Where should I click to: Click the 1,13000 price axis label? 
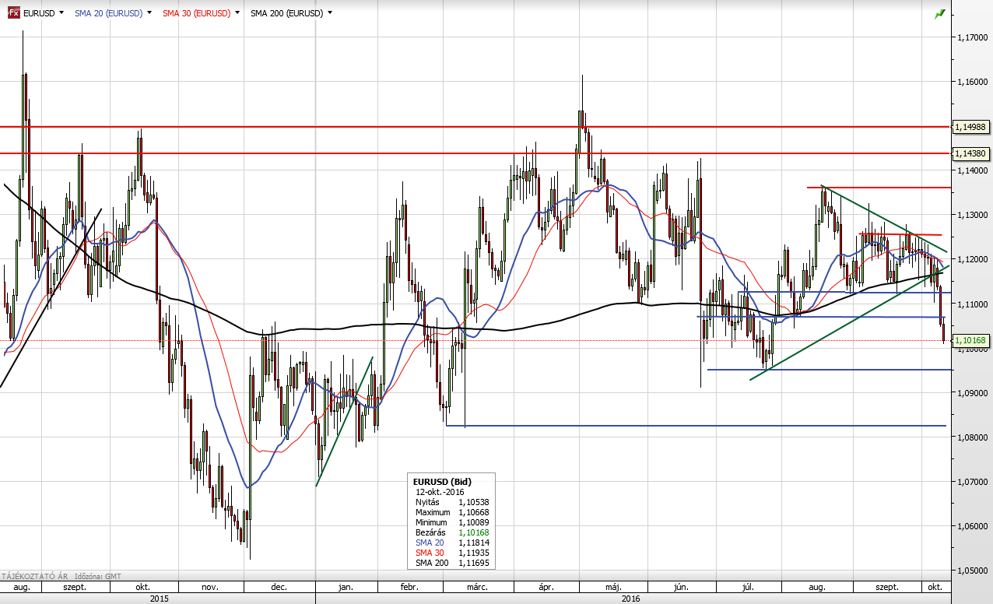pyautogui.click(x=972, y=214)
